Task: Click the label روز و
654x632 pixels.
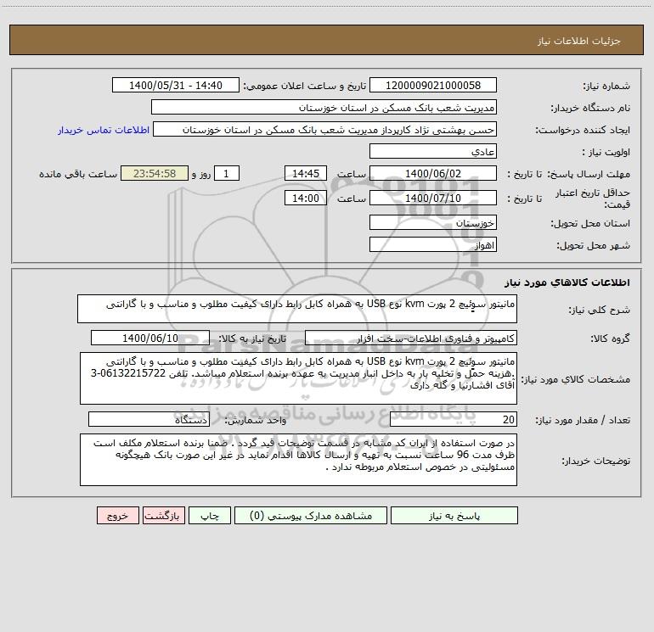Action: point(201,174)
